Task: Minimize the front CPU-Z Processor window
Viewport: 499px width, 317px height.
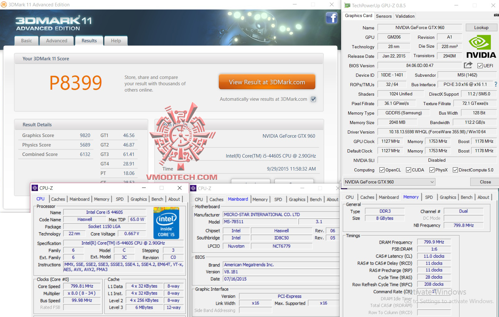Action: 144,188
